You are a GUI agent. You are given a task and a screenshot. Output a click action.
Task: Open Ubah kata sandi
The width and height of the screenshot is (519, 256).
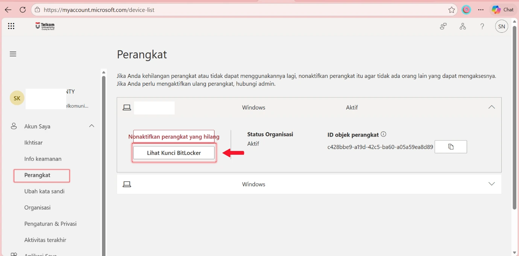[44, 191]
